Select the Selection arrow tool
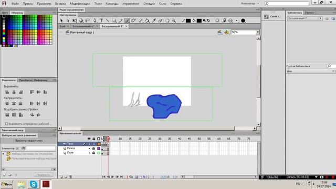Viewport: 336px width, 189px height. (x=61, y=20)
